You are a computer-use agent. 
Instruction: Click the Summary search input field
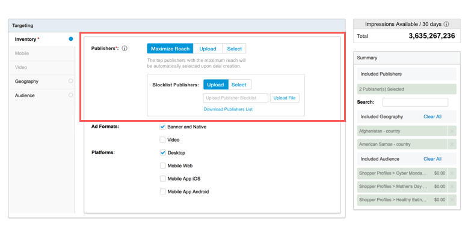point(415,103)
